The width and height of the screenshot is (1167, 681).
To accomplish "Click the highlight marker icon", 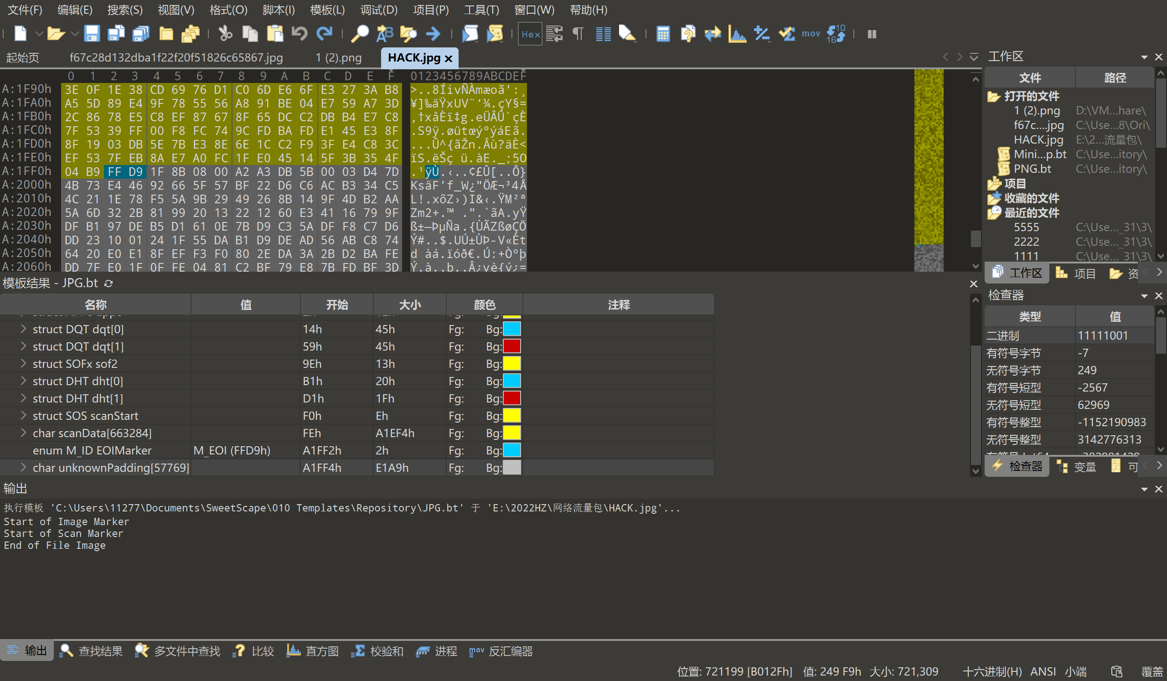I will point(628,34).
